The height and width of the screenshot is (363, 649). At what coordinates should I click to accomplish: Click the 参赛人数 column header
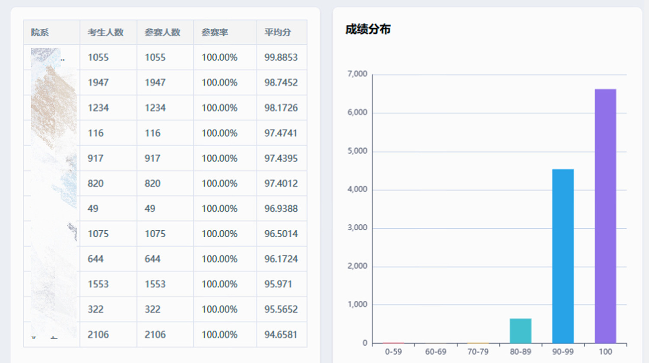[x=162, y=32]
